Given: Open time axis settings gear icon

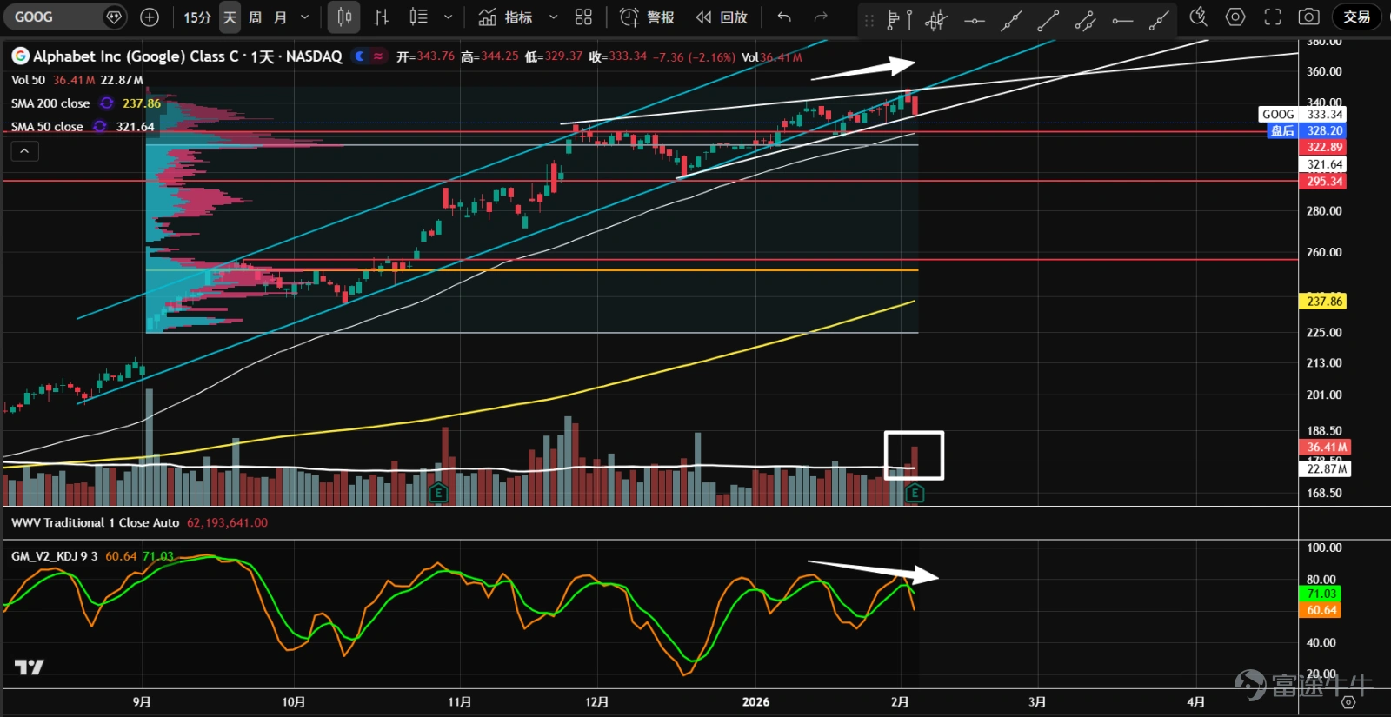Looking at the screenshot, I should click(x=1348, y=702).
